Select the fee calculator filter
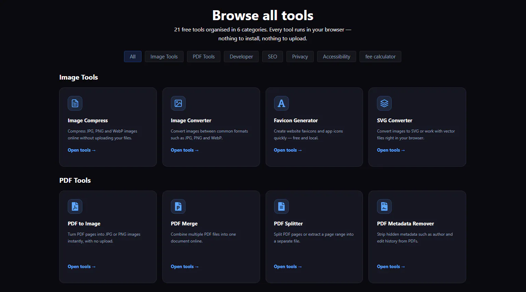Screen dimensions: 526x292 coord(380,57)
